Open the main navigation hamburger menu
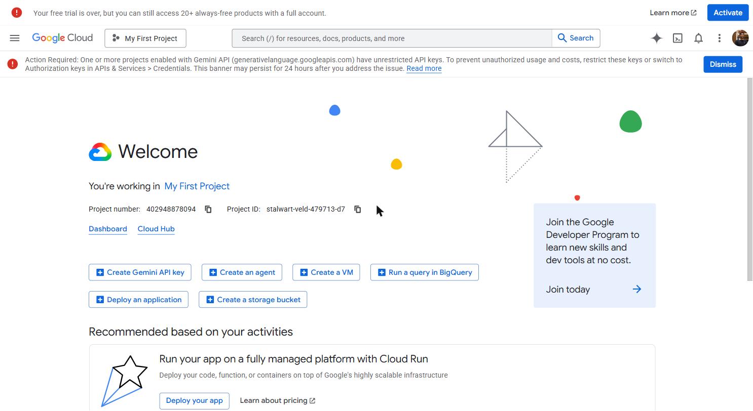This screenshot has height=411, width=753. (x=15, y=38)
